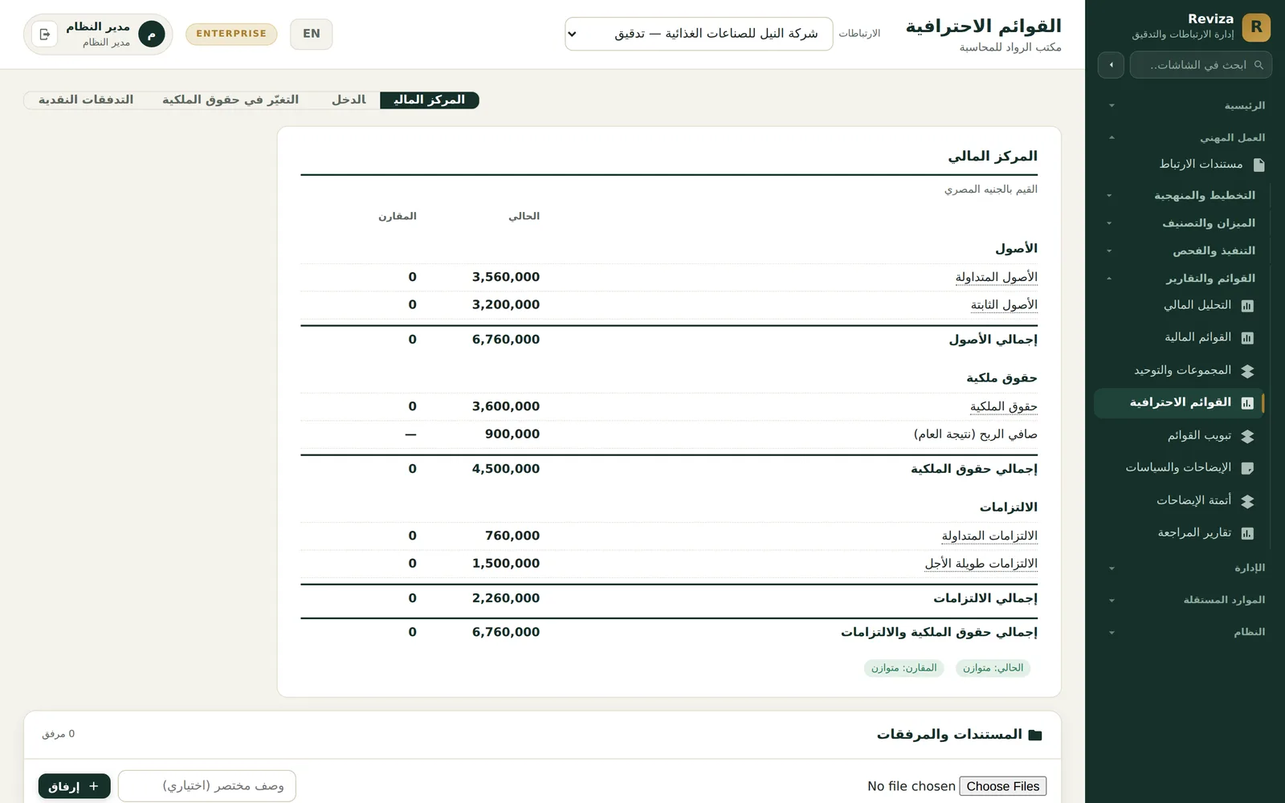
Task: Click the 0 مرفق attachments count
Action: 58,734
